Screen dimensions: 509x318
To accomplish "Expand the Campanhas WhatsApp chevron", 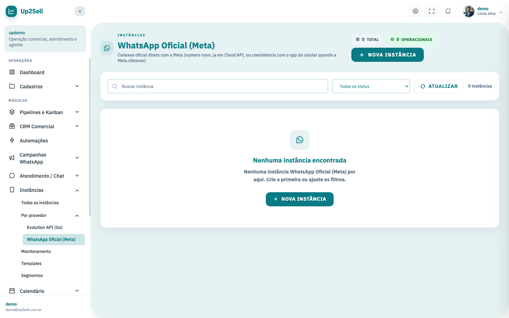I will coord(77,158).
